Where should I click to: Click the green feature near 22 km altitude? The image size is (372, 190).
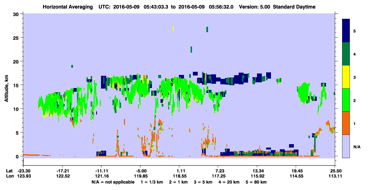coord(191,50)
